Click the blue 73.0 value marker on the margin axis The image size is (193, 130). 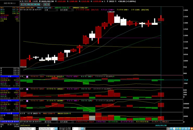(x=186, y=80)
